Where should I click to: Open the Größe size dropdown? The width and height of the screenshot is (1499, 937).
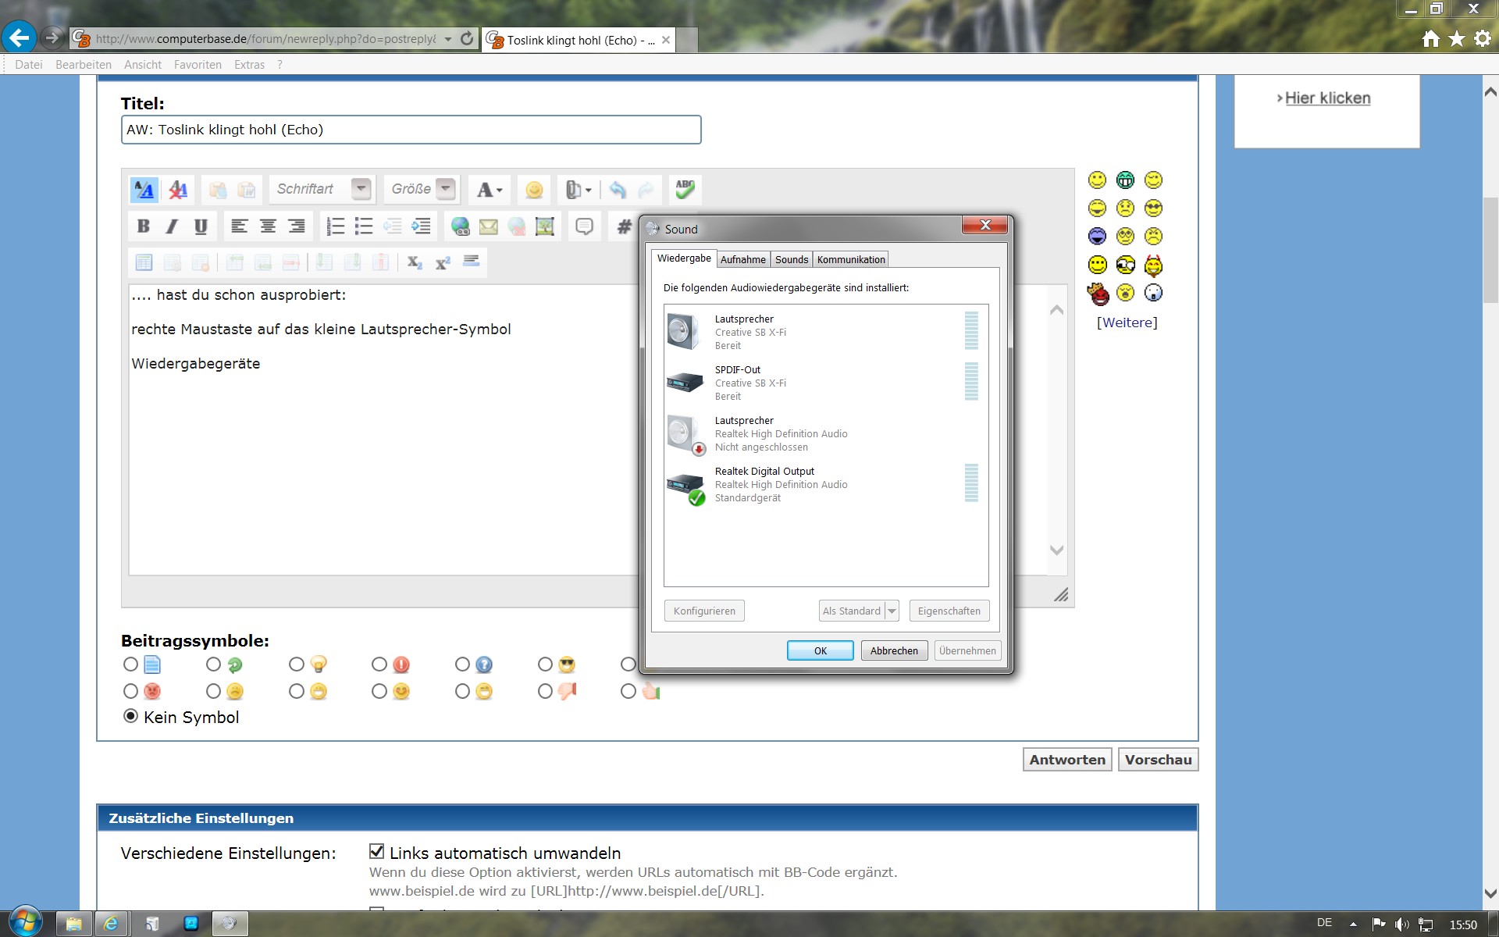coord(445,189)
